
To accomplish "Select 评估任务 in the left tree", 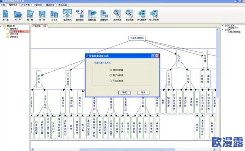I will (x=14, y=37).
